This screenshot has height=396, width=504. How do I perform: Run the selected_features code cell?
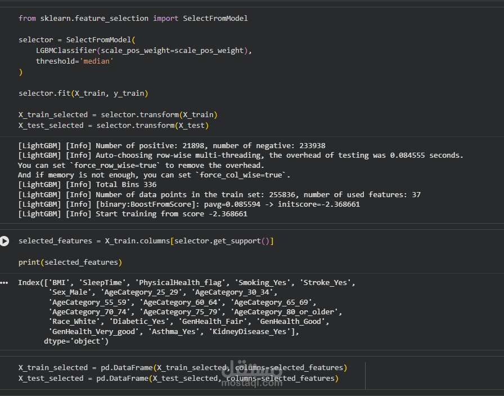tap(4, 241)
